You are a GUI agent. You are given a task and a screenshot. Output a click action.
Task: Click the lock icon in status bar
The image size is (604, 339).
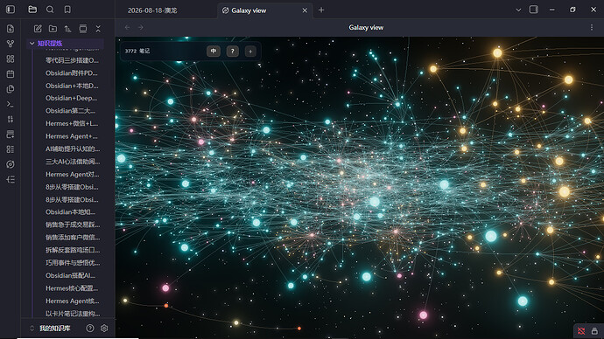coord(594,331)
